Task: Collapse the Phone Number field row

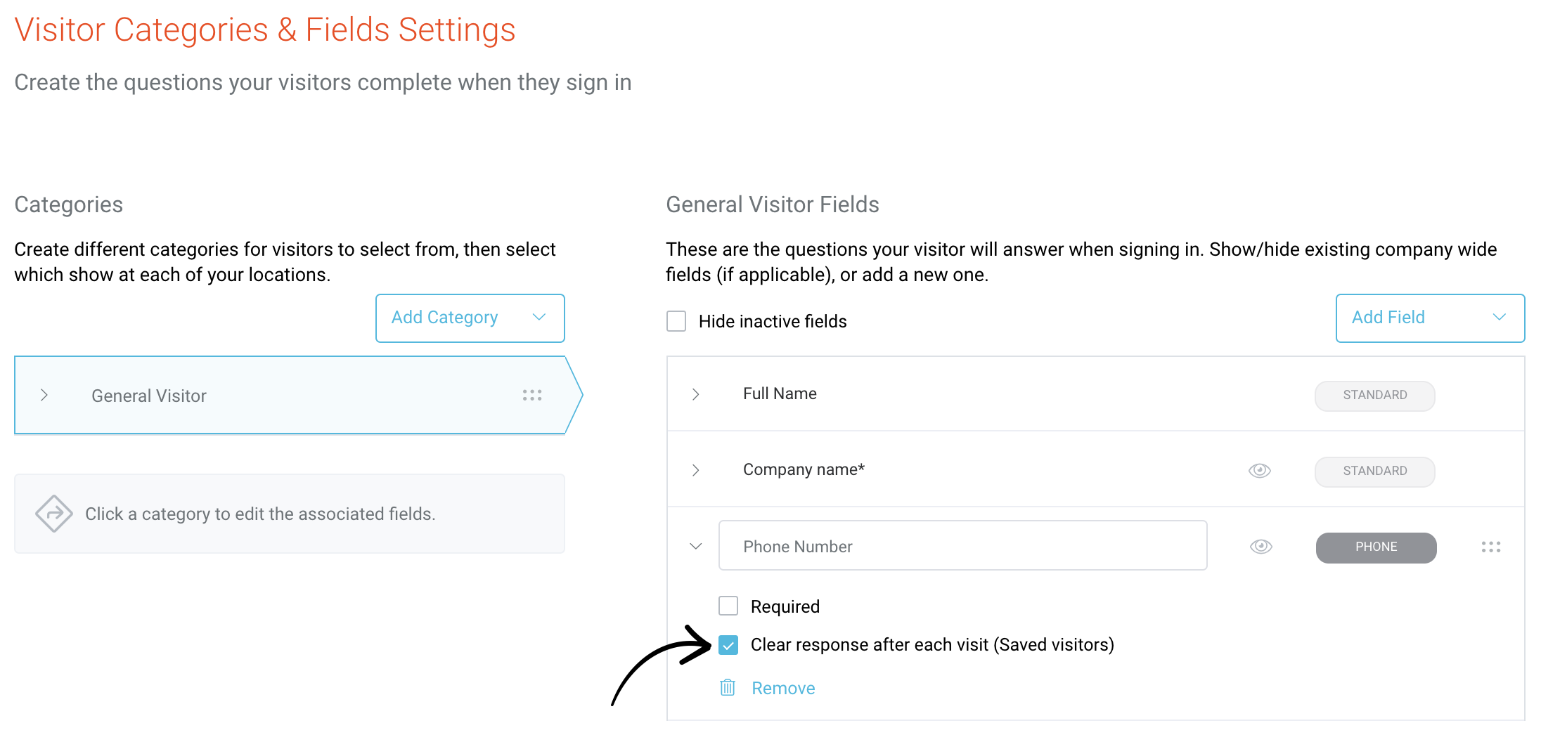Action: 696,546
